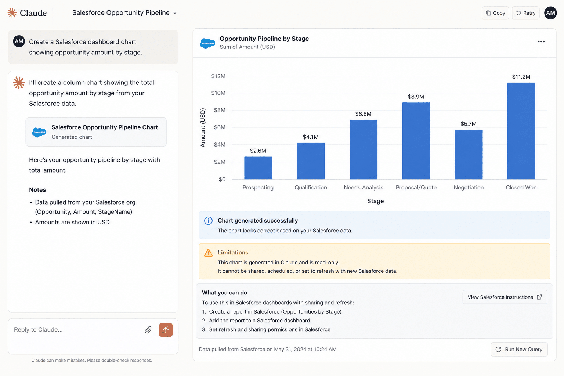This screenshot has height=376, width=564.
Task: Click the Notes heading in response
Action: [x=37, y=190]
